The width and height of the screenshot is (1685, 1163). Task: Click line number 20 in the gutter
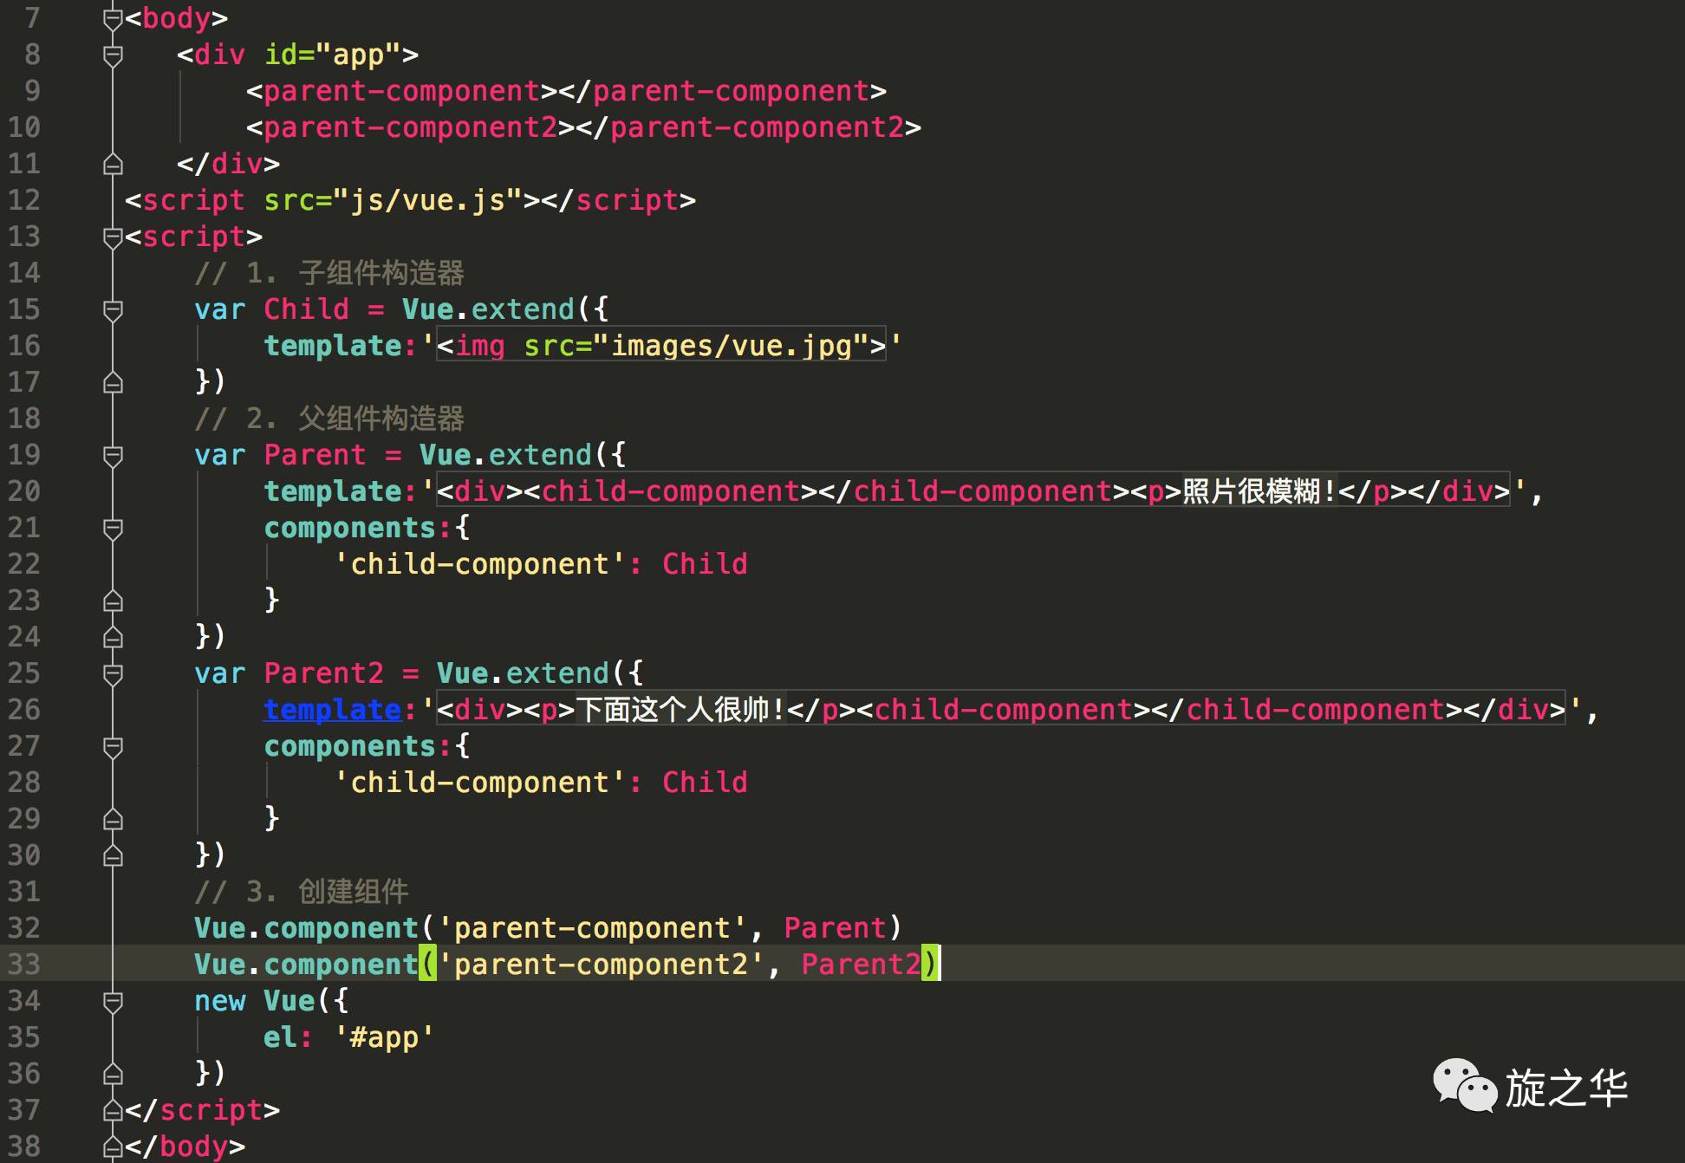tap(24, 491)
